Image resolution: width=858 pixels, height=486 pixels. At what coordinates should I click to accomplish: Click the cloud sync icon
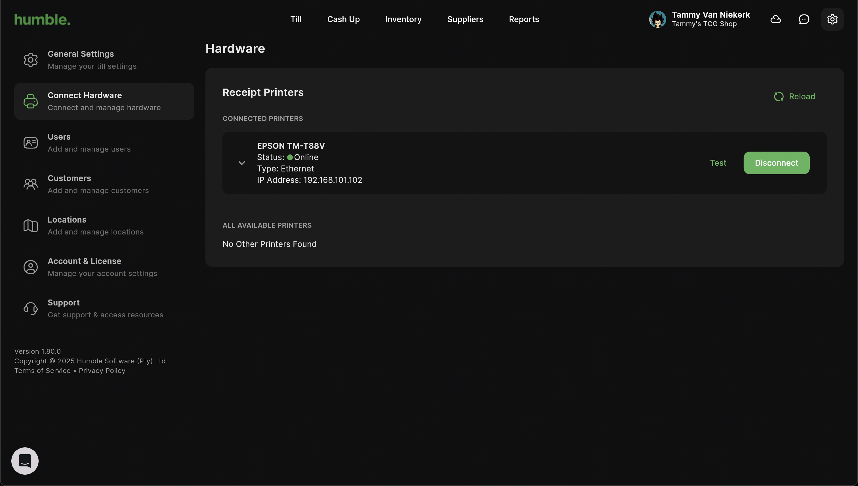point(775,19)
